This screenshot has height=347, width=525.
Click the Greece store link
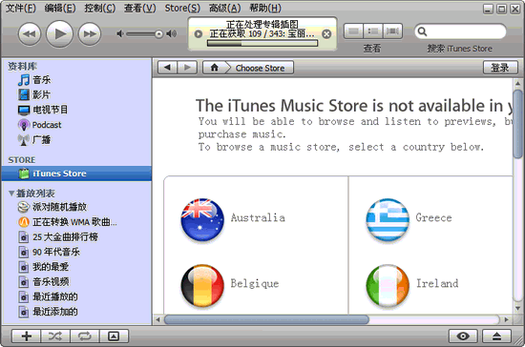433,217
